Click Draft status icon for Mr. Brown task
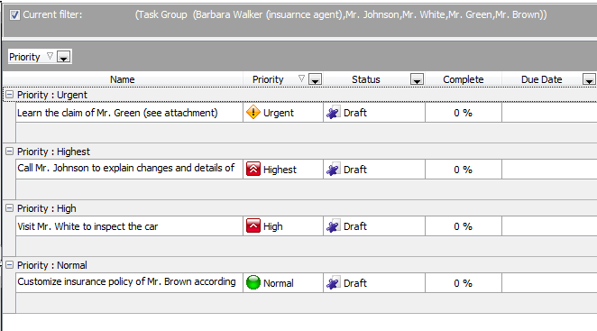597x331 pixels. [x=333, y=283]
